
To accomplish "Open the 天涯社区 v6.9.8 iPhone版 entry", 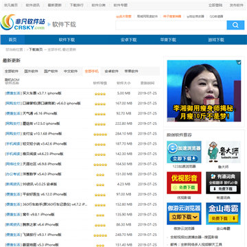I will pos(42,164).
